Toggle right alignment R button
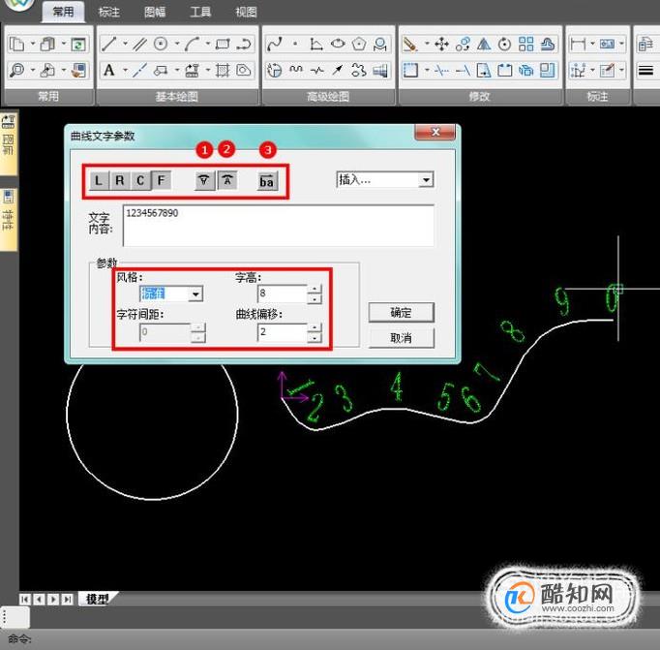Viewport: 660px width, 650px height. [x=120, y=181]
